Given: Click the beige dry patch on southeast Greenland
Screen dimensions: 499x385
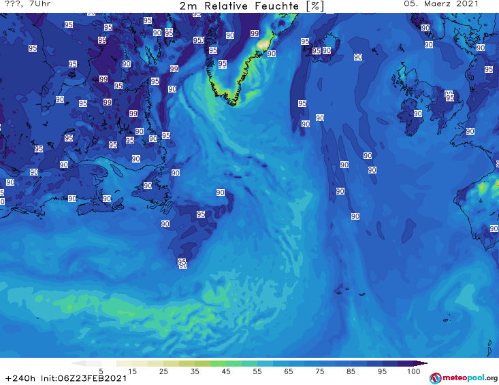Looking at the screenshot, I should 263,44.
